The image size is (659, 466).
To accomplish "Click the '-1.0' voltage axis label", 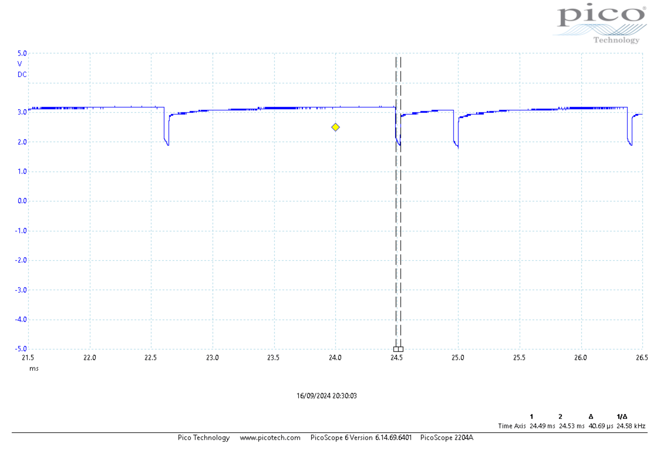I will (x=21, y=231).
